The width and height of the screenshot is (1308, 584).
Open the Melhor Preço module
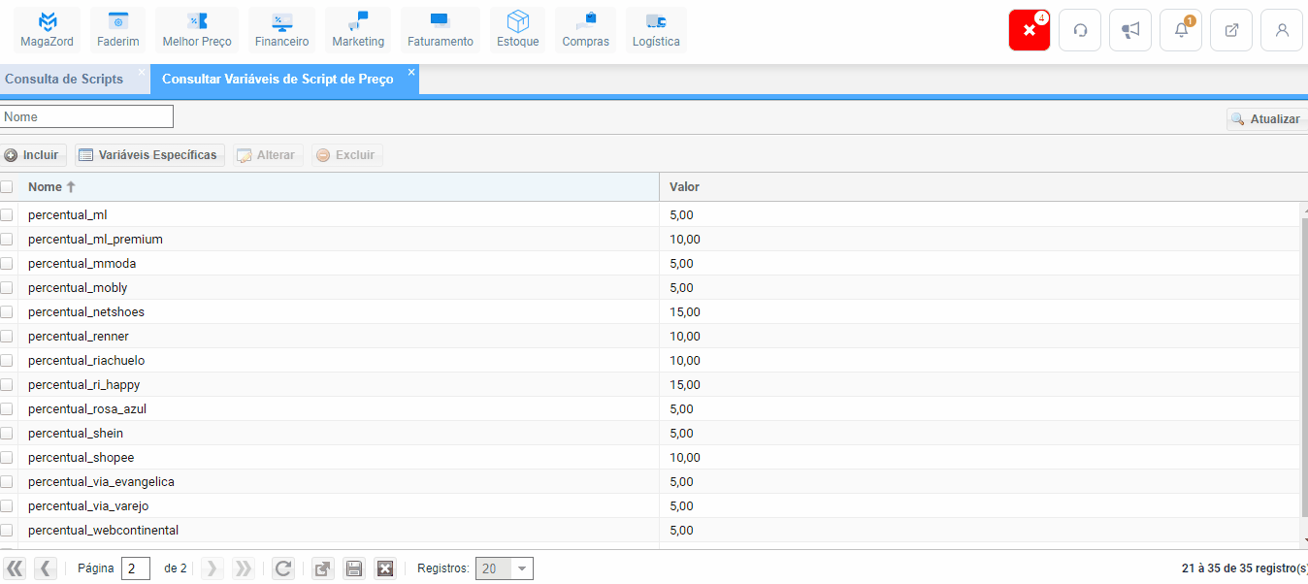[197, 29]
